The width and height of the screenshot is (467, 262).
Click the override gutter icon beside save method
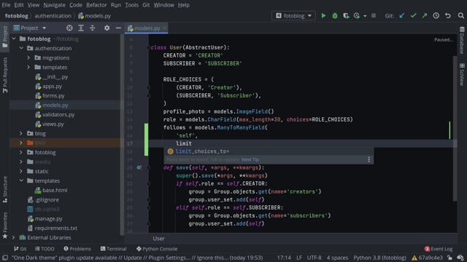click(x=139, y=167)
